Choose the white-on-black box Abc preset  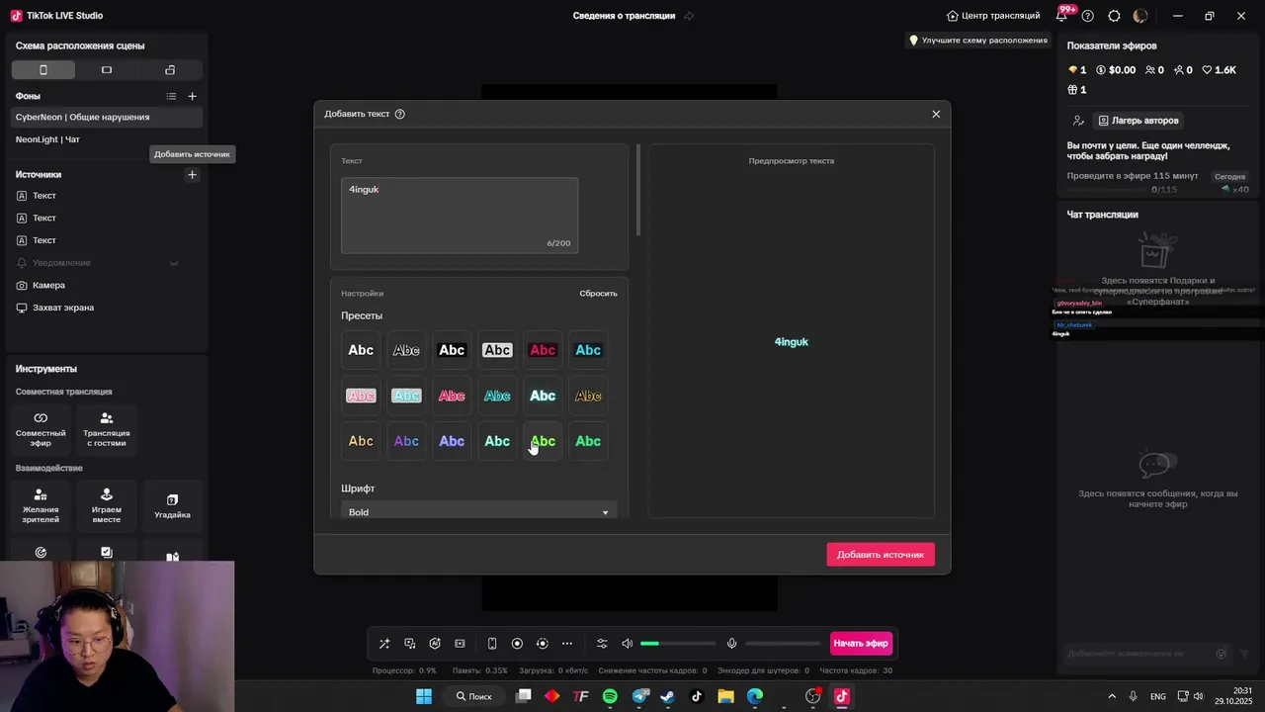452,350
